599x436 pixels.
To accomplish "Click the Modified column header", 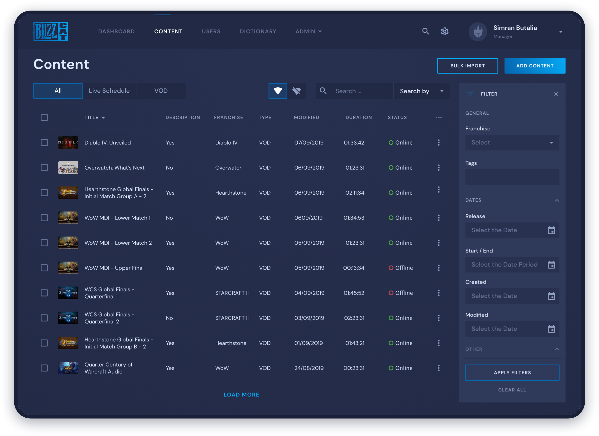I will pos(306,117).
